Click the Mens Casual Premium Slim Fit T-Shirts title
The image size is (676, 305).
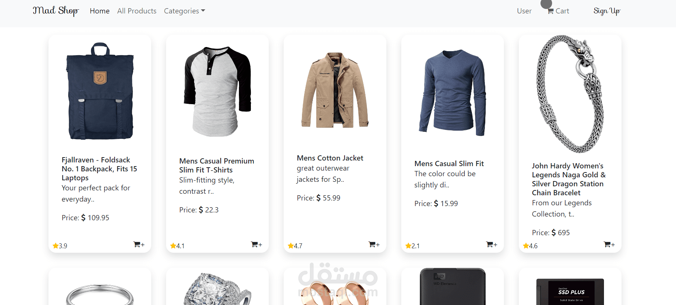pyautogui.click(x=216, y=165)
